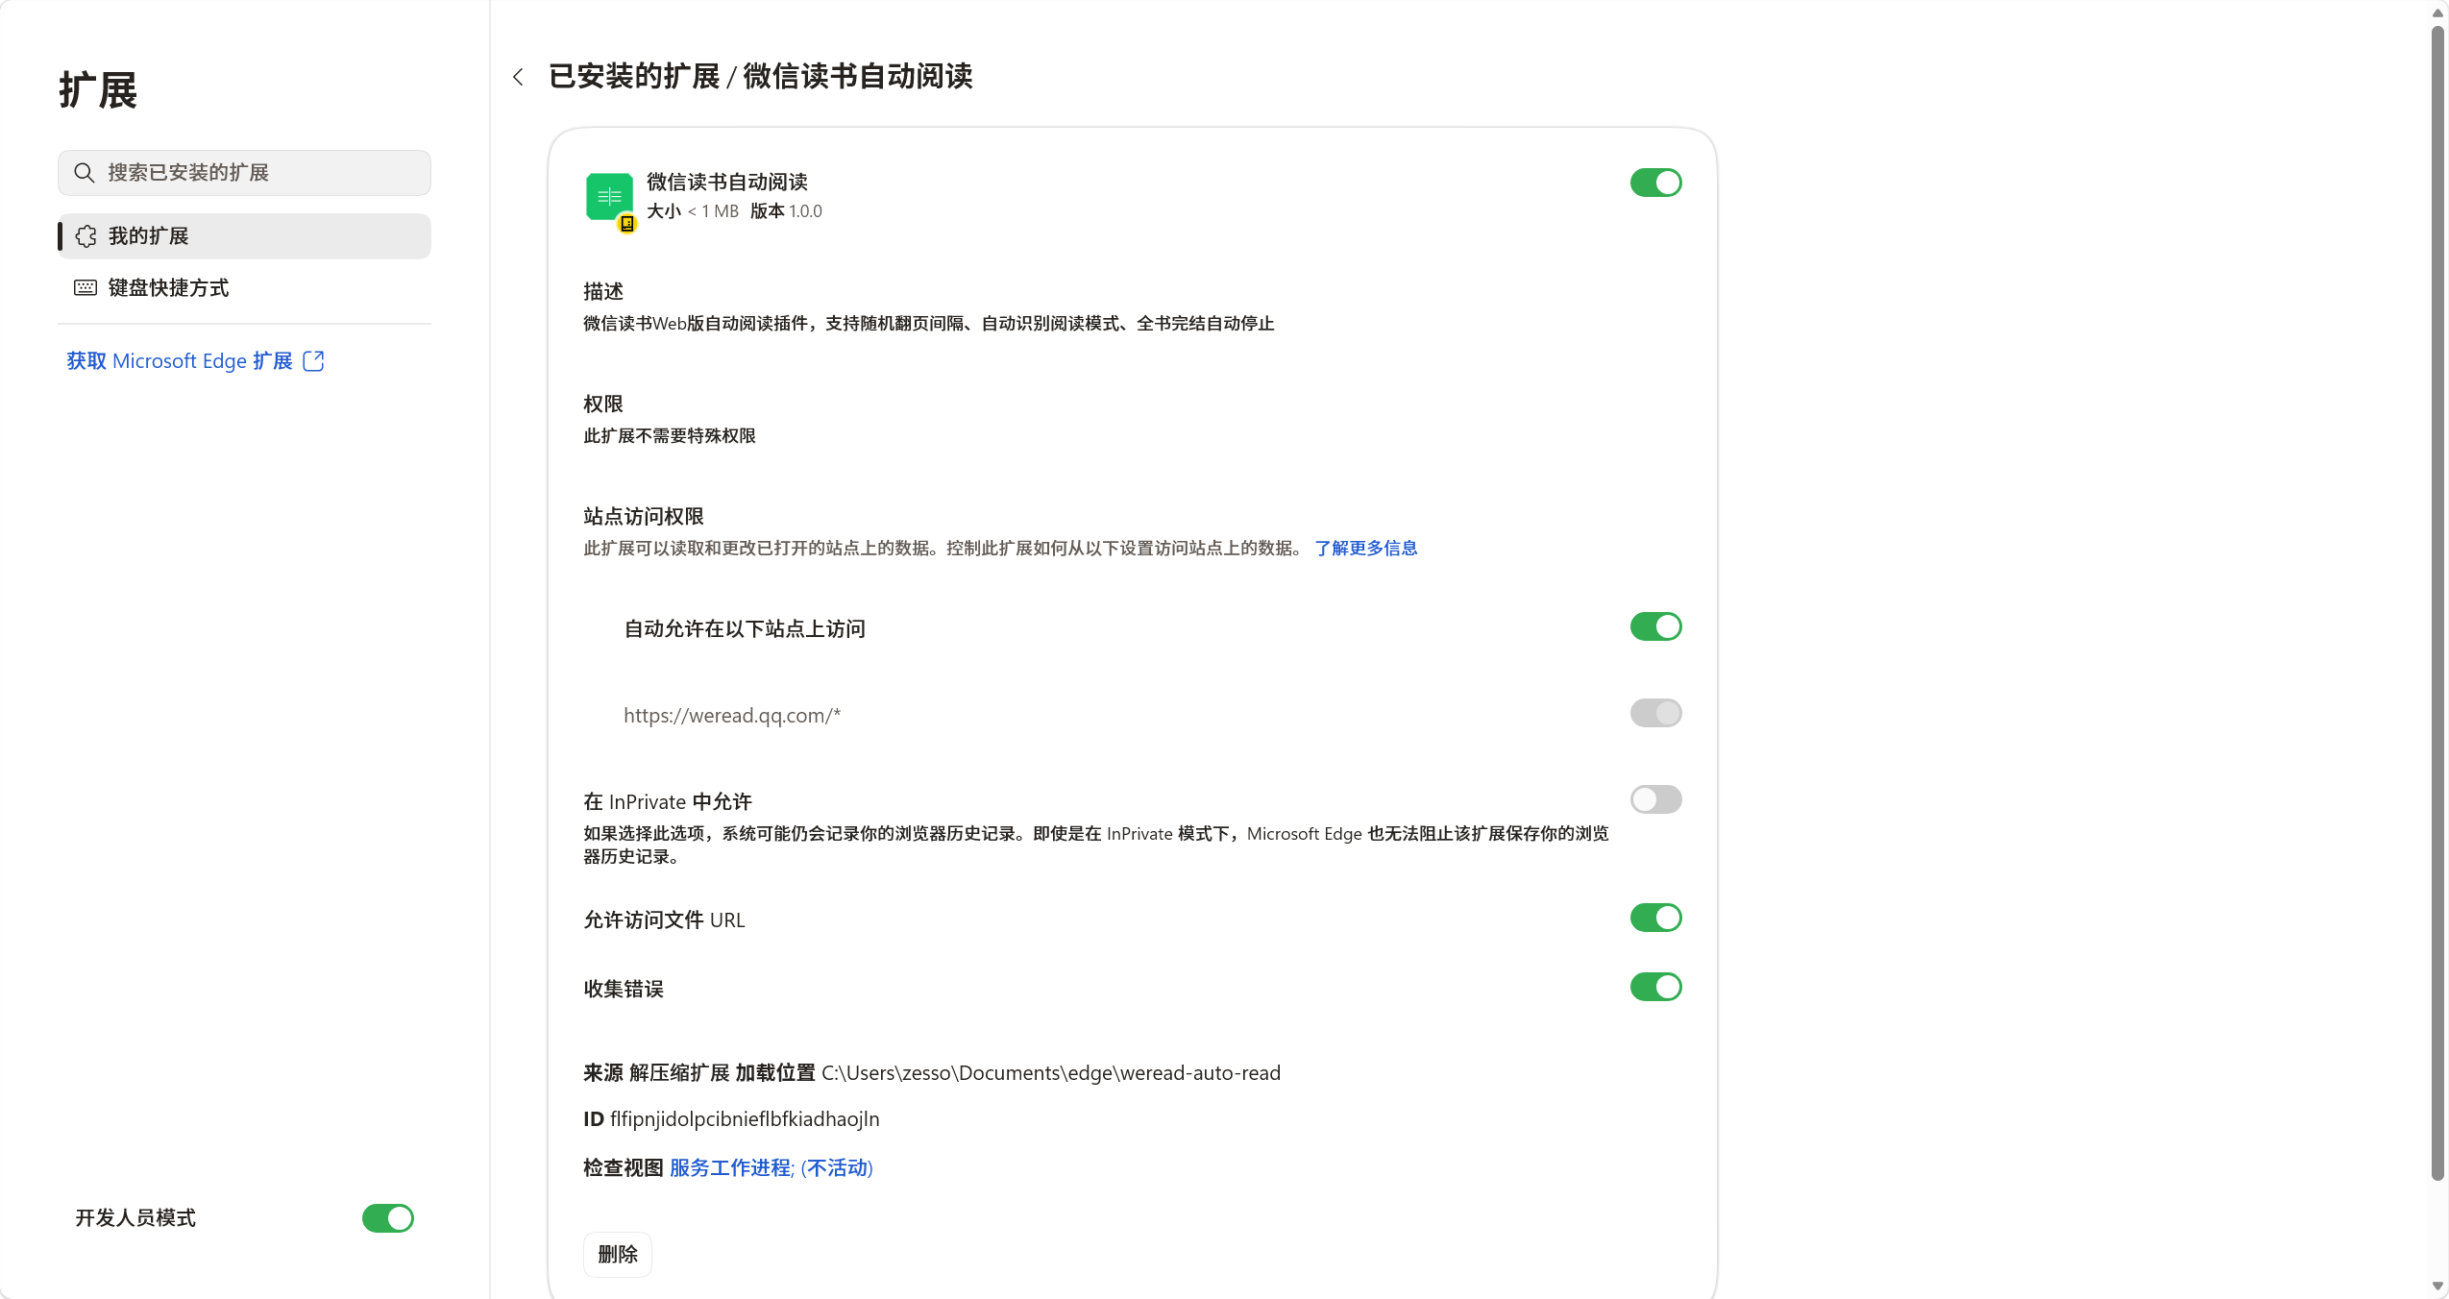
Task: Click the puzzle-piece icon beside 我的扩展
Action: 86,236
